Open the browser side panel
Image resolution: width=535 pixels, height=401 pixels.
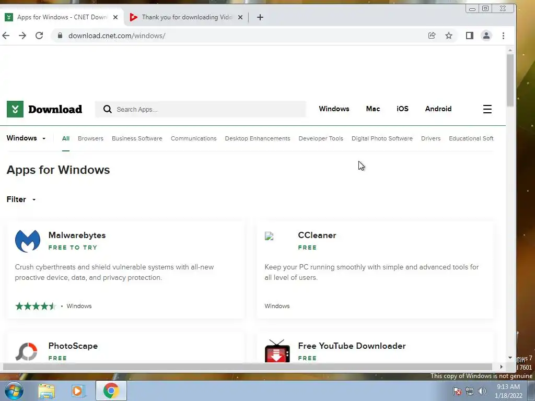[470, 36]
